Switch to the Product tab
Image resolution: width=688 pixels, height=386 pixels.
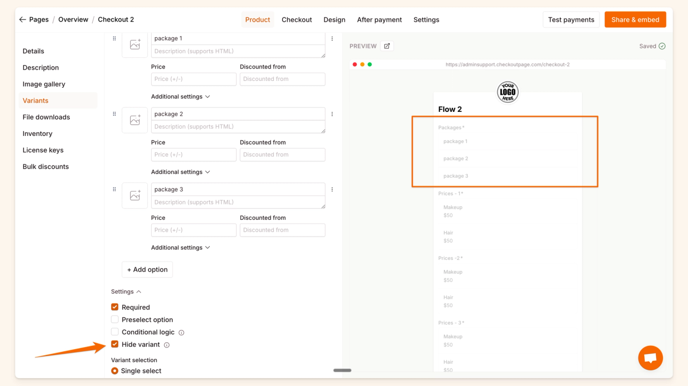(x=258, y=20)
